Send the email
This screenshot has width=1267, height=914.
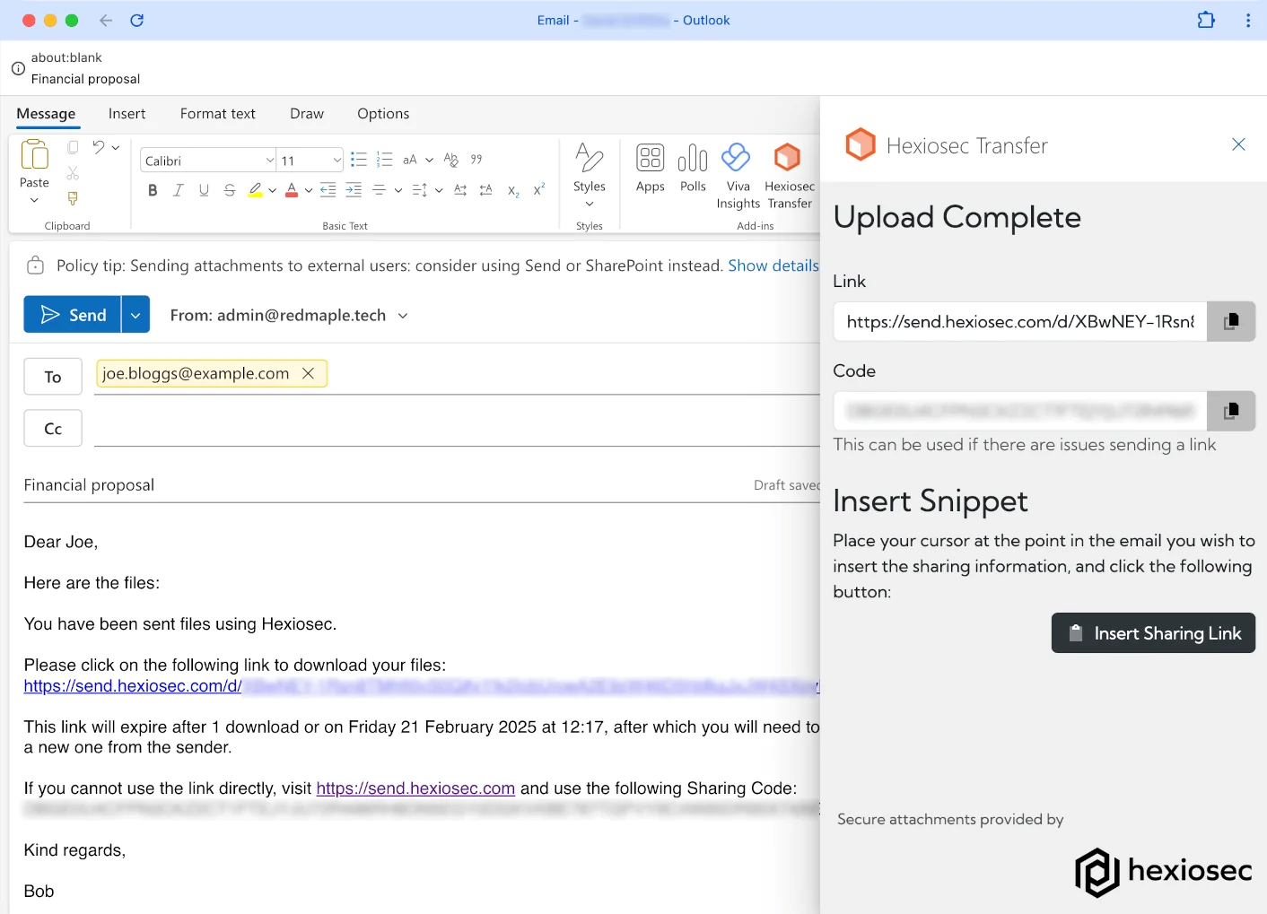pos(72,315)
